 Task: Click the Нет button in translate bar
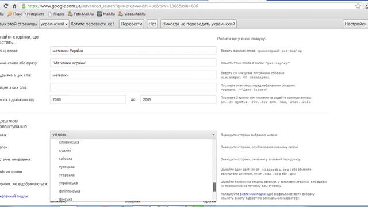click(x=152, y=24)
